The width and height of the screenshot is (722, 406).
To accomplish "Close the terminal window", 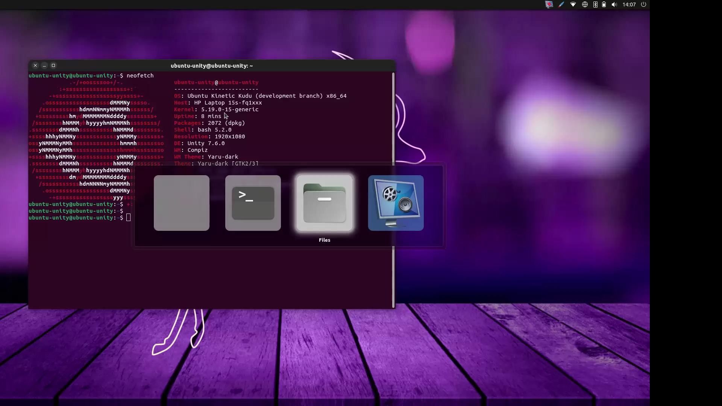I will 35,65.
